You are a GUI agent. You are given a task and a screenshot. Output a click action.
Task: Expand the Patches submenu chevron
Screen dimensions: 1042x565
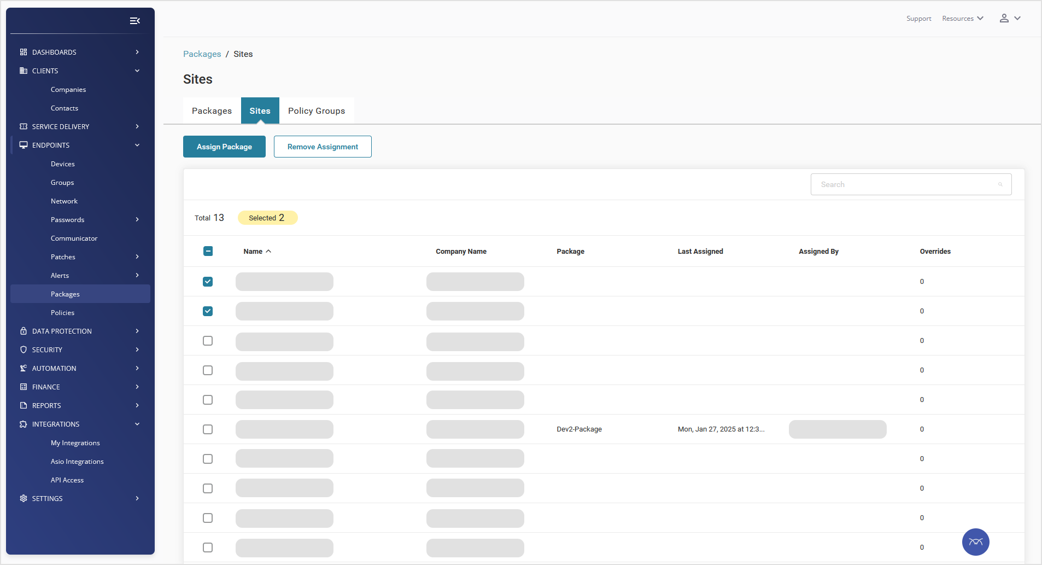pos(136,257)
